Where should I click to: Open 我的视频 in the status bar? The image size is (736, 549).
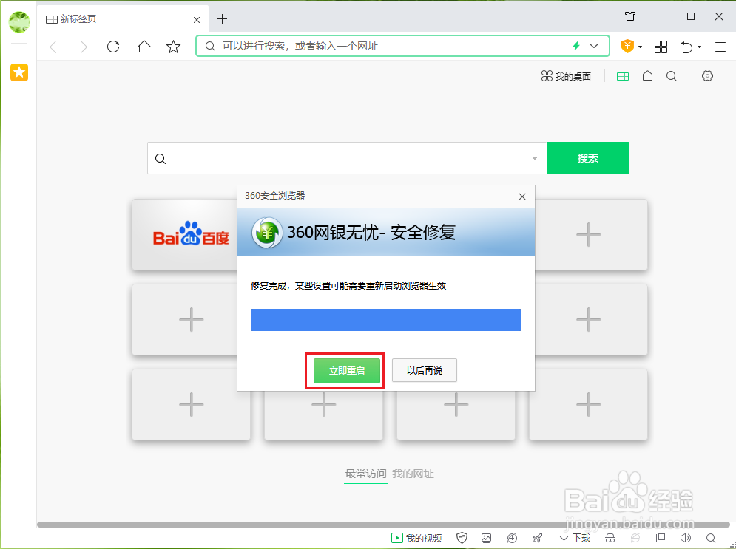[x=416, y=538]
